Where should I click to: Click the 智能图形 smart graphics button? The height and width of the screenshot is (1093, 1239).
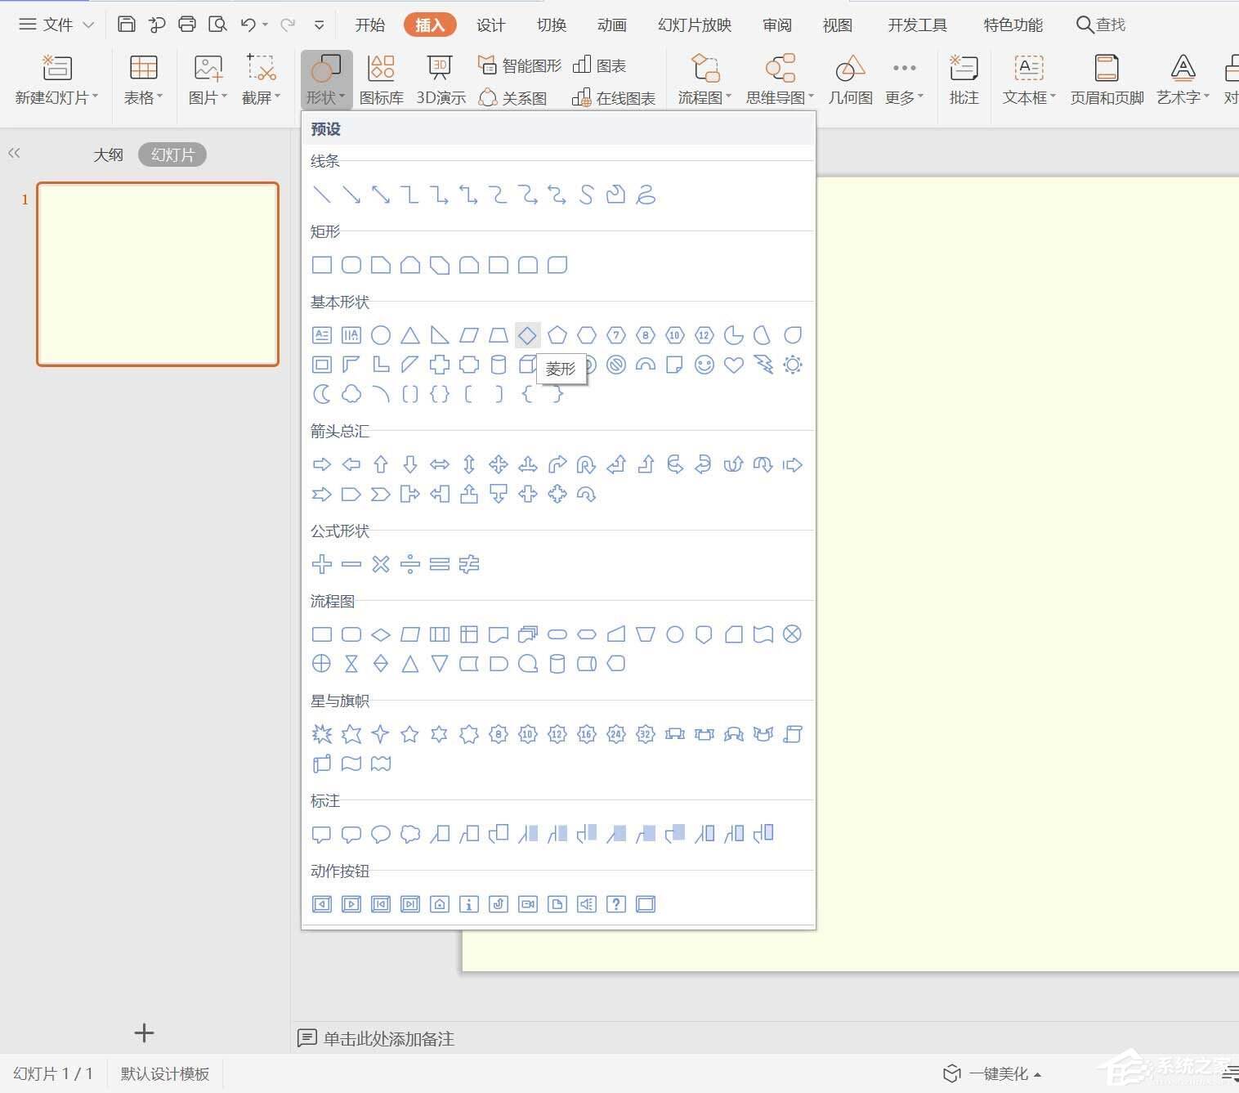pos(520,65)
